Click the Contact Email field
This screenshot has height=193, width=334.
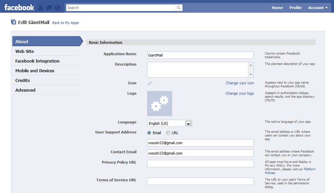pyautogui.click(x=200, y=153)
